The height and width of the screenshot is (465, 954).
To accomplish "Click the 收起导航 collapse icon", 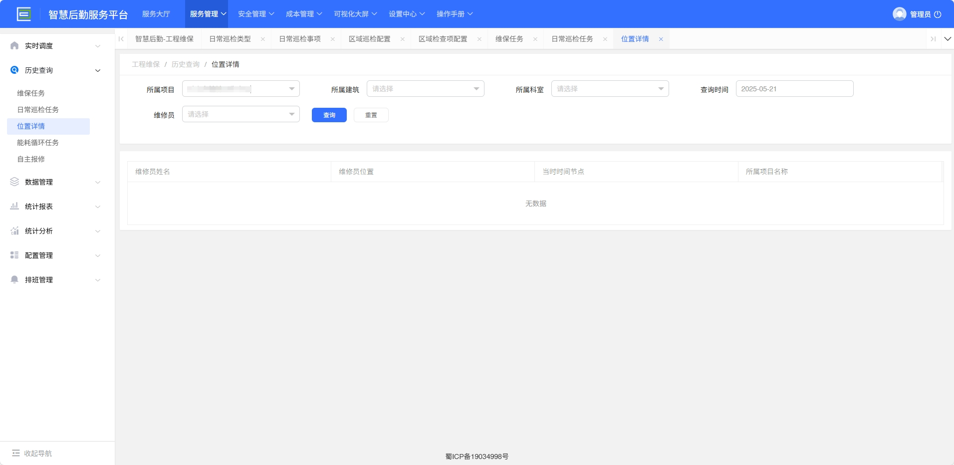I will (x=16, y=453).
